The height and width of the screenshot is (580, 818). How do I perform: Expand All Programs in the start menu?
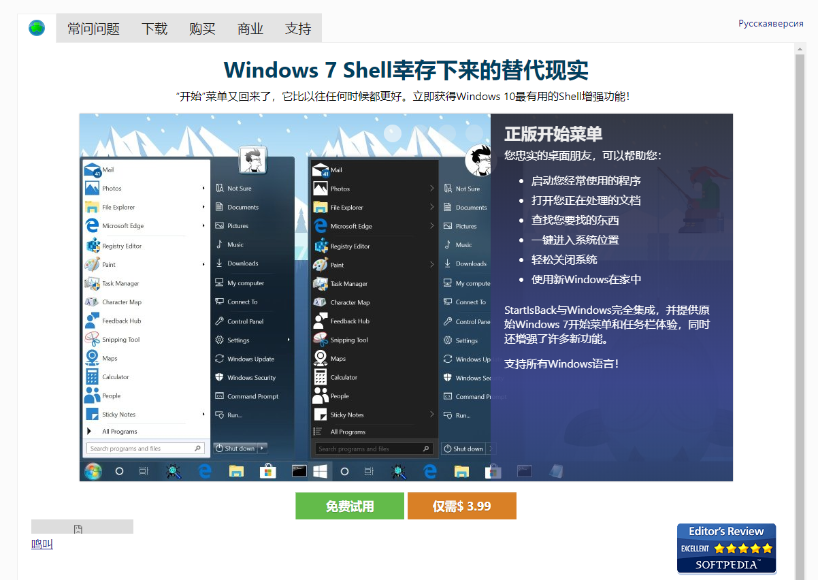[x=120, y=431]
